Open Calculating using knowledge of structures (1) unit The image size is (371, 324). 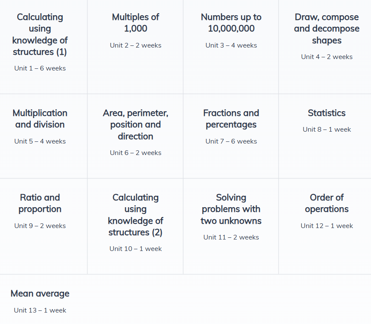[x=40, y=35]
